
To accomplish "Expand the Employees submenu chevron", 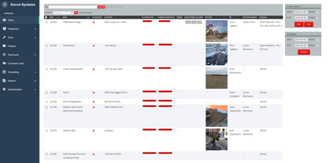I will click(36, 29).
